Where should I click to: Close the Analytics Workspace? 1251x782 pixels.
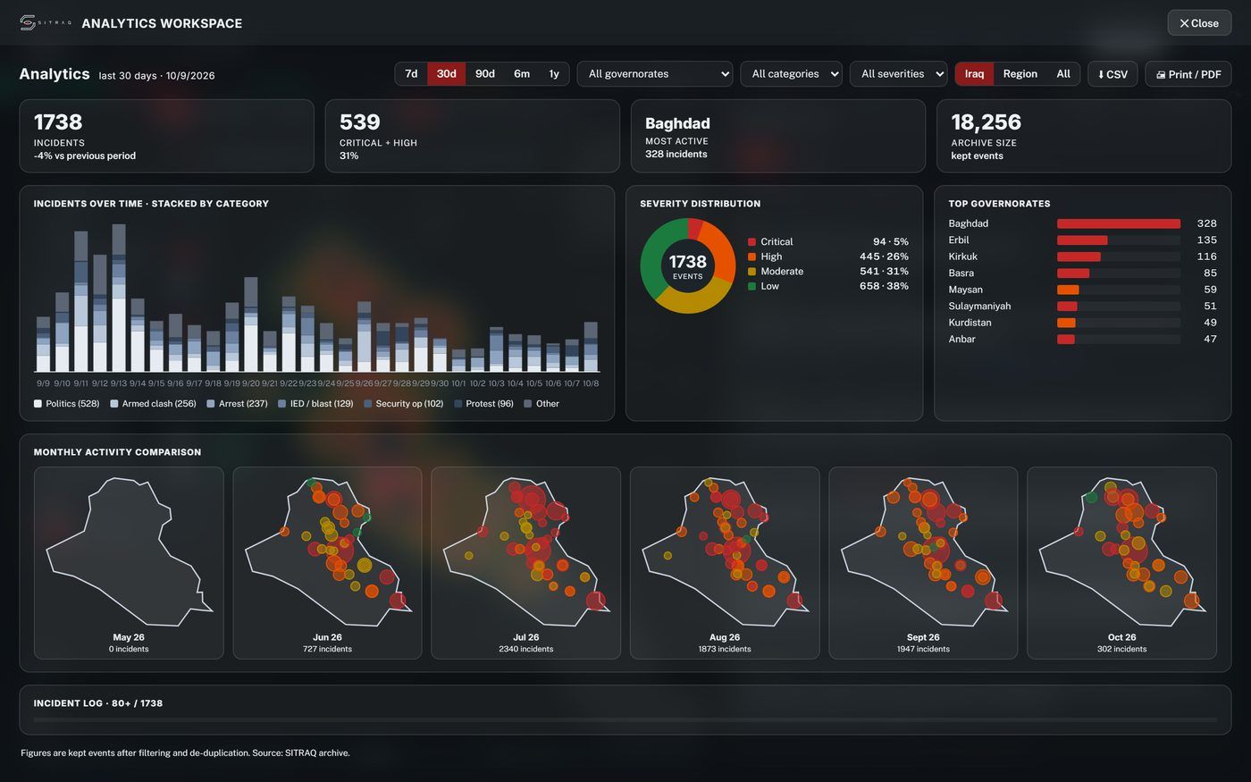click(x=1199, y=23)
